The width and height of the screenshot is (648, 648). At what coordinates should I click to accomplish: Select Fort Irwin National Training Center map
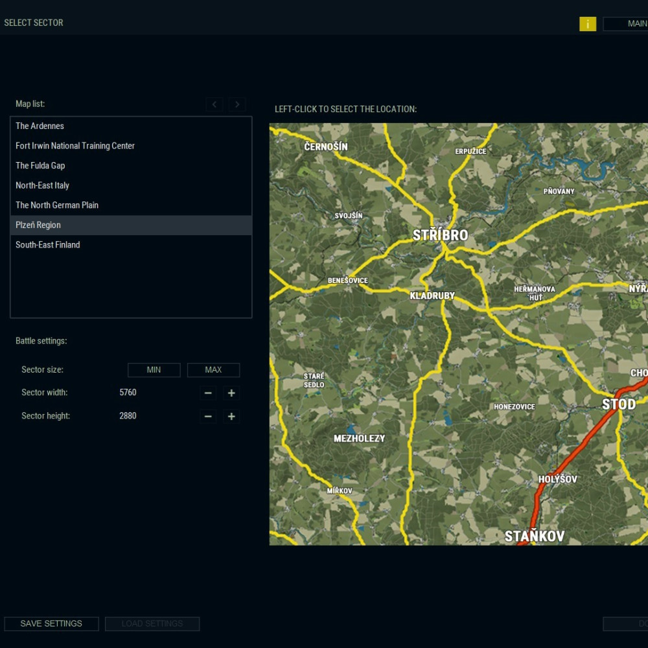[x=75, y=146]
